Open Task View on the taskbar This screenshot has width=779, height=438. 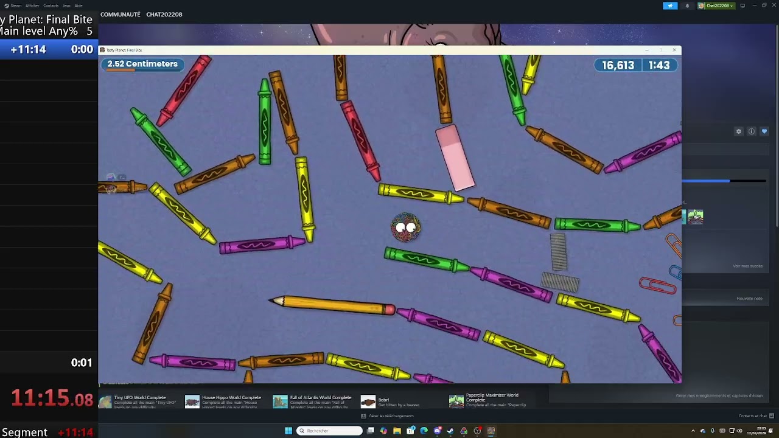[x=371, y=431]
